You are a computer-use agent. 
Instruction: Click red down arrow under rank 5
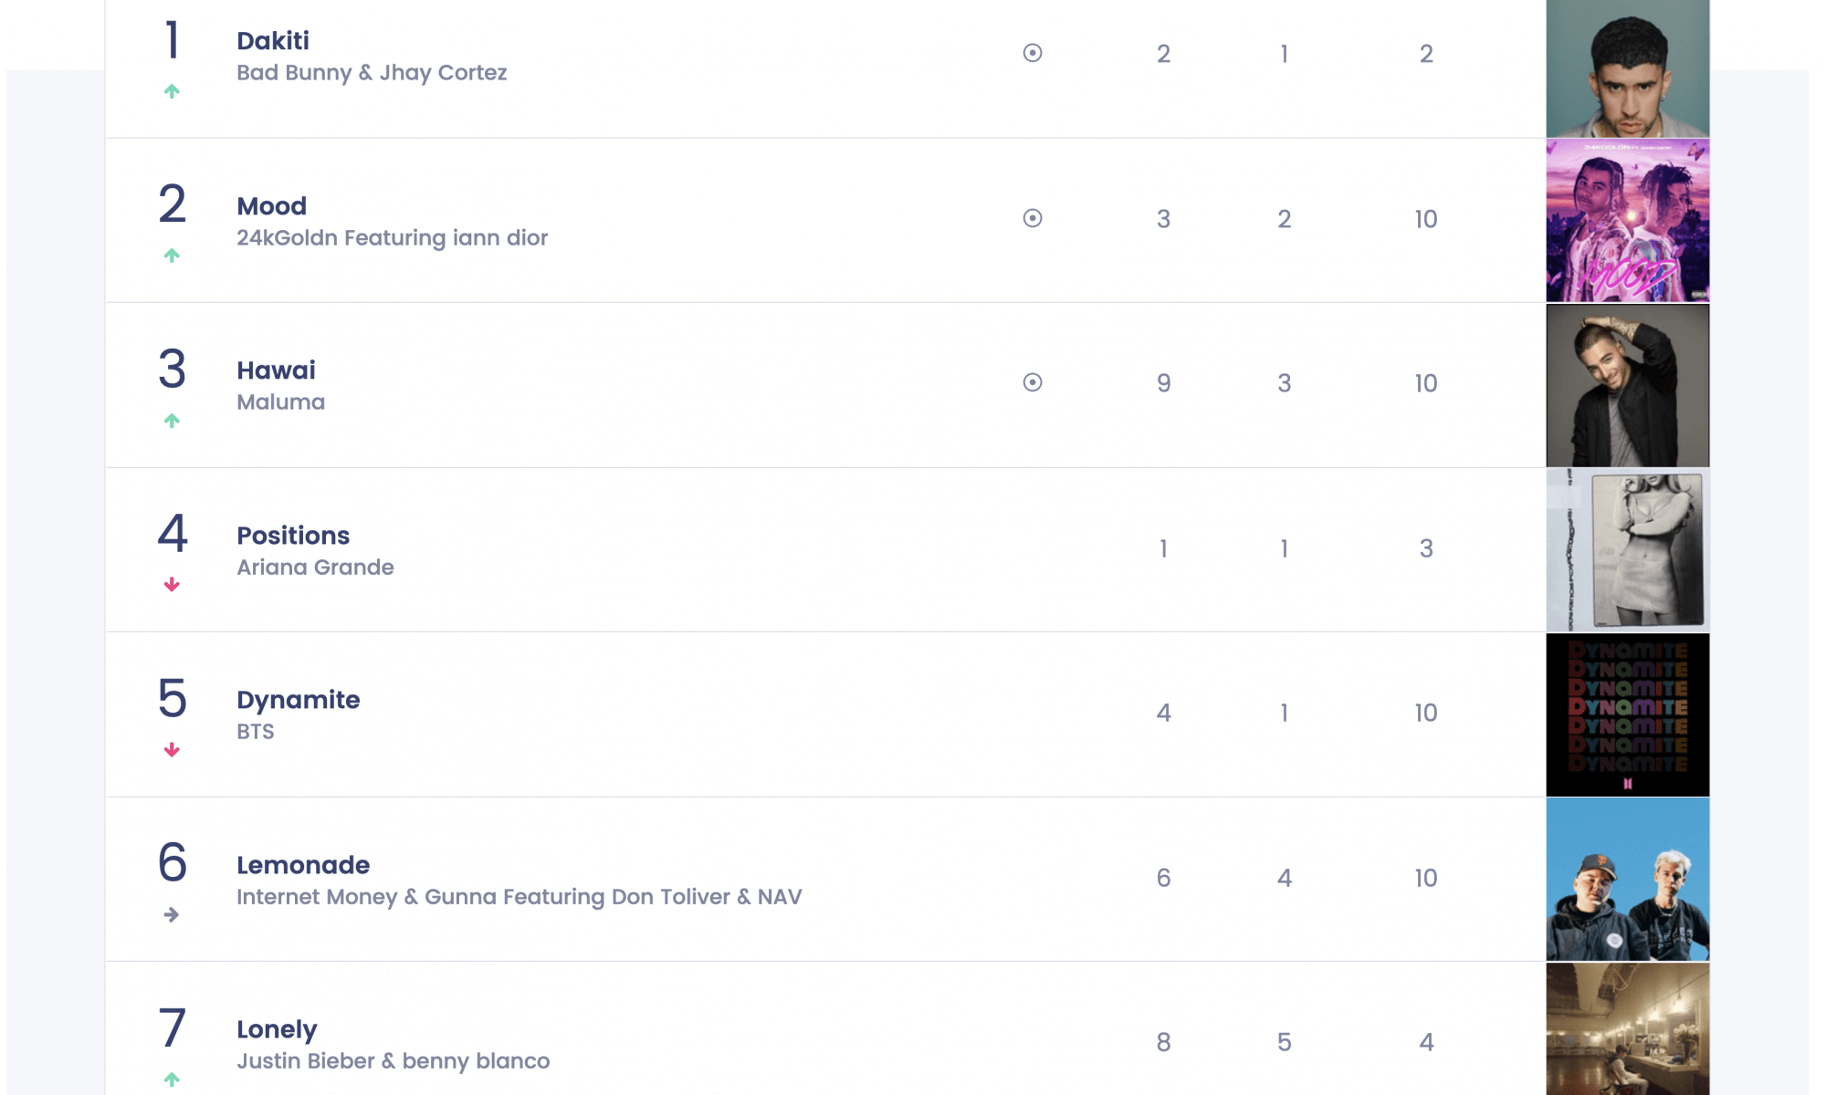pyautogui.click(x=172, y=750)
